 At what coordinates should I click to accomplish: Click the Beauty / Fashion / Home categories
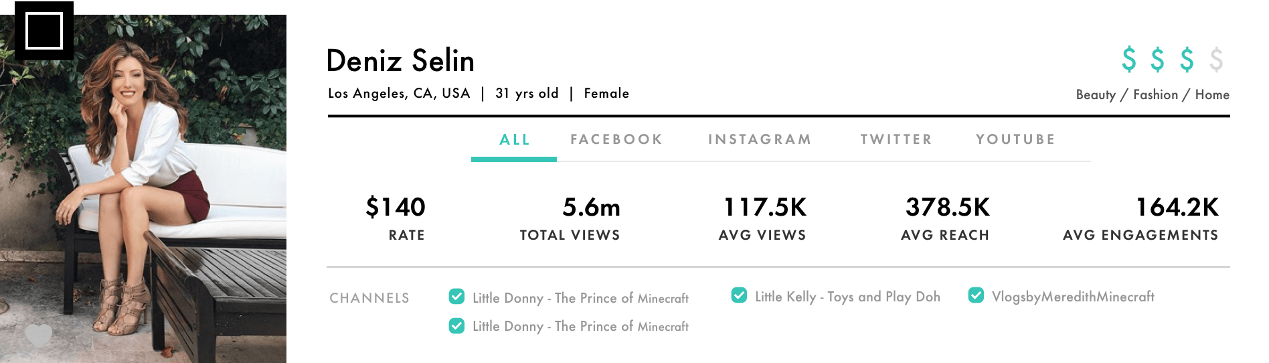coord(1152,94)
